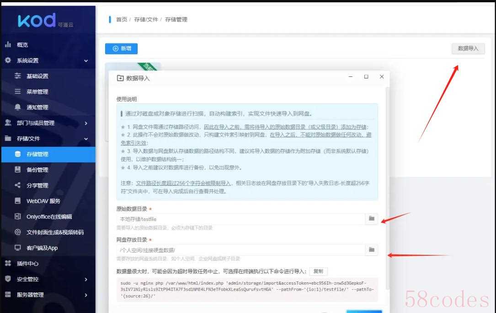Open 插件中心 in the sidebar
Image resolution: width=496 pixels, height=313 pixels.
[48, 264]
